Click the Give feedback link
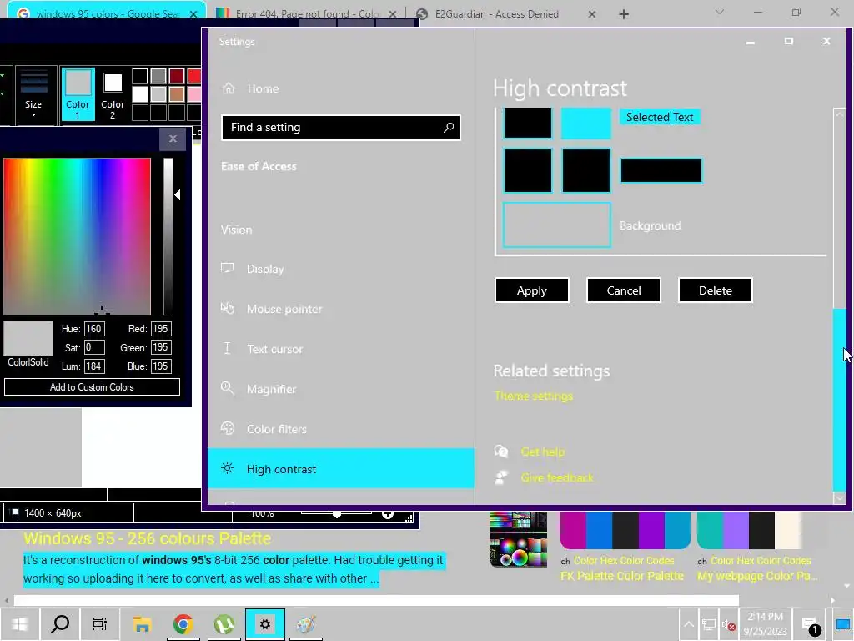This screenshot has height=641, width=854. pos(556,477)
